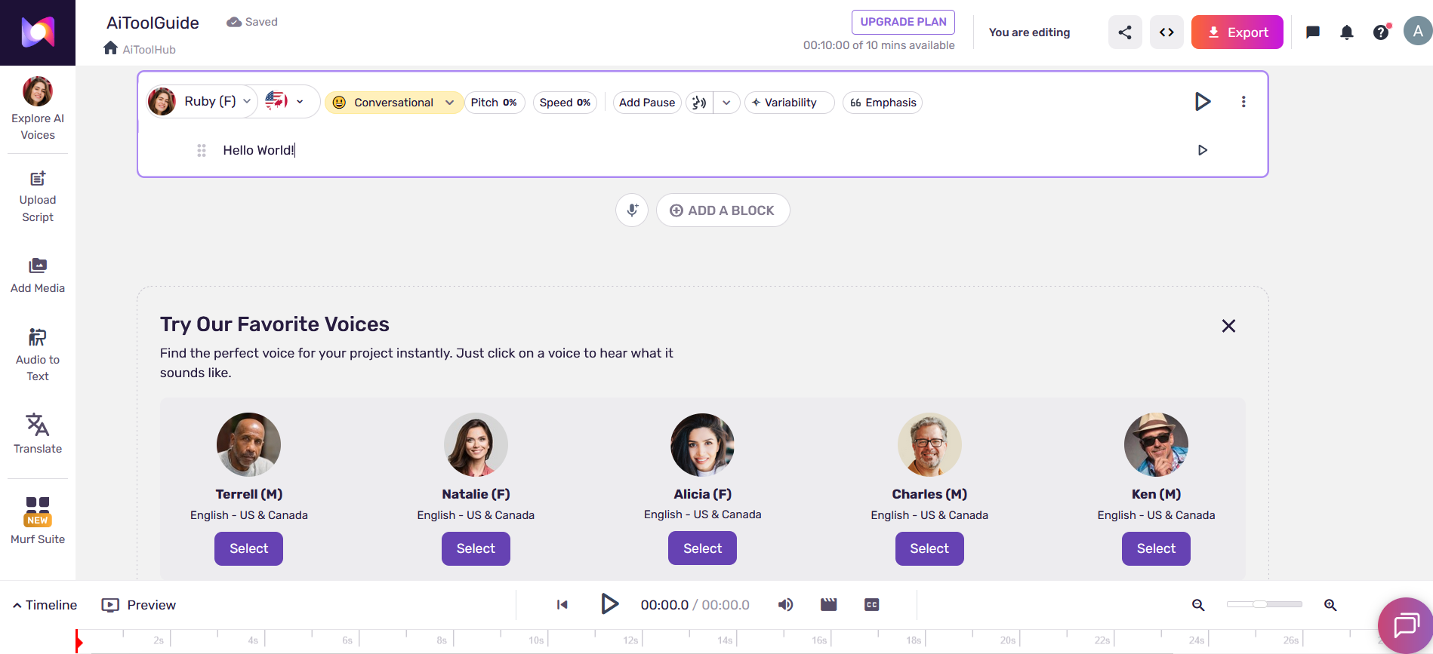
Task: Open block options three-dot menu
Action: tap(1243, 102)
